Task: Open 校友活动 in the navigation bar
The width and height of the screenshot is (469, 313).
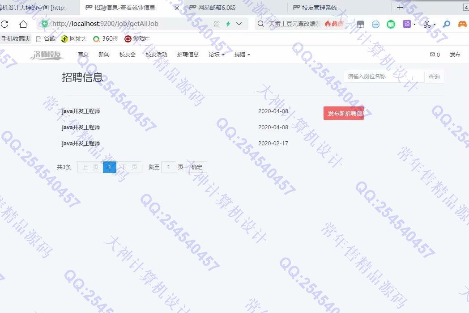Action: (x=156, y=55)
